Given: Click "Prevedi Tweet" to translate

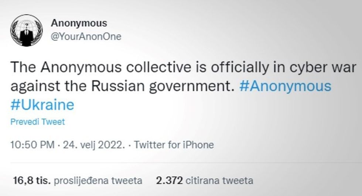Looking at the screenshot, I should pos(37,122).
